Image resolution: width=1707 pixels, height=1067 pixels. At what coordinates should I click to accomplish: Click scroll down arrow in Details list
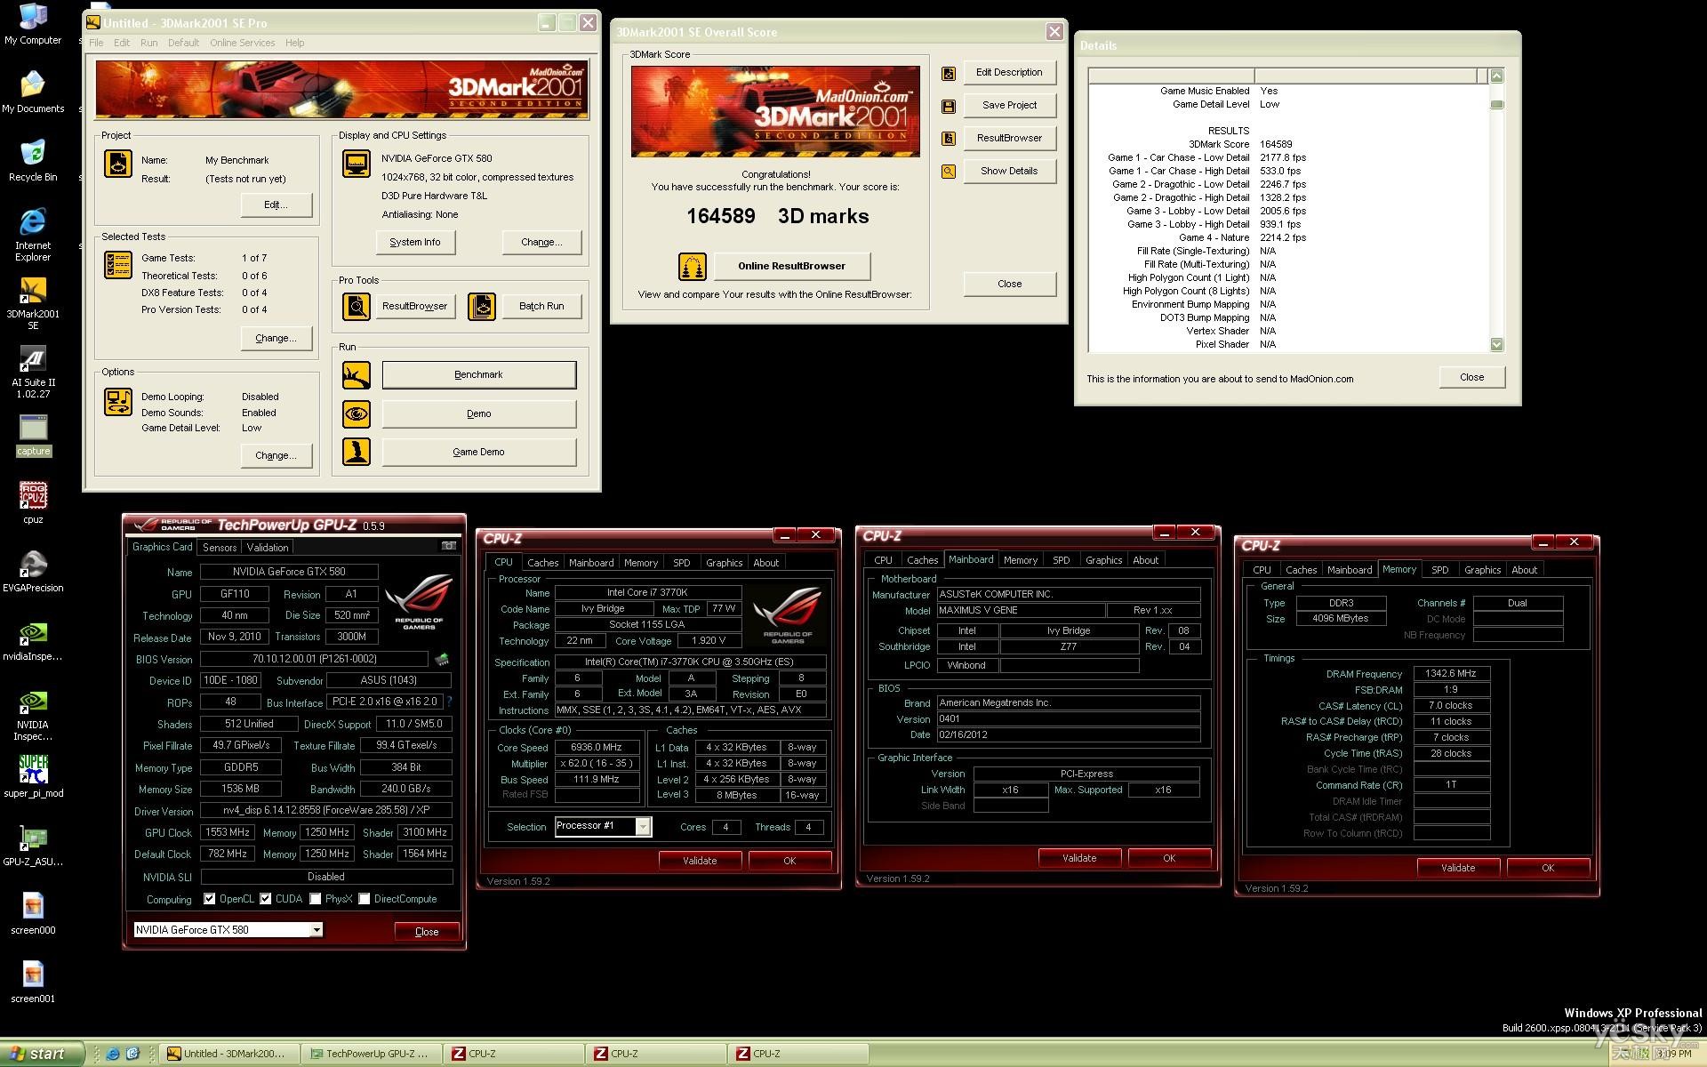(x=1496, y=344)
